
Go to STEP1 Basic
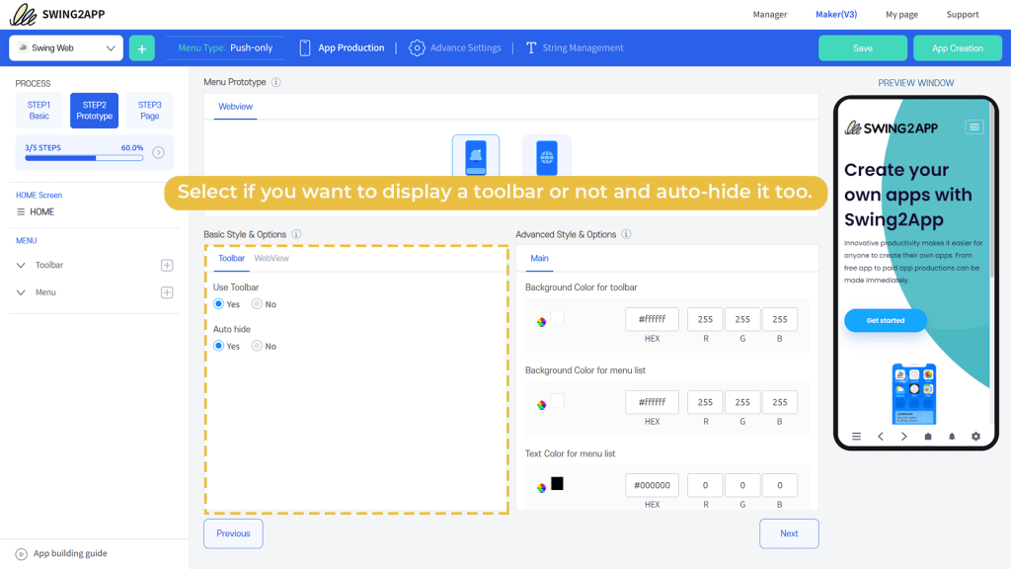[39, 111]
